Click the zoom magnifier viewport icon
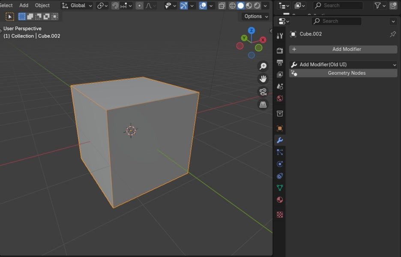Image resolution: width=401 pixels, height=257 pixels. click(x=263, y=66)
